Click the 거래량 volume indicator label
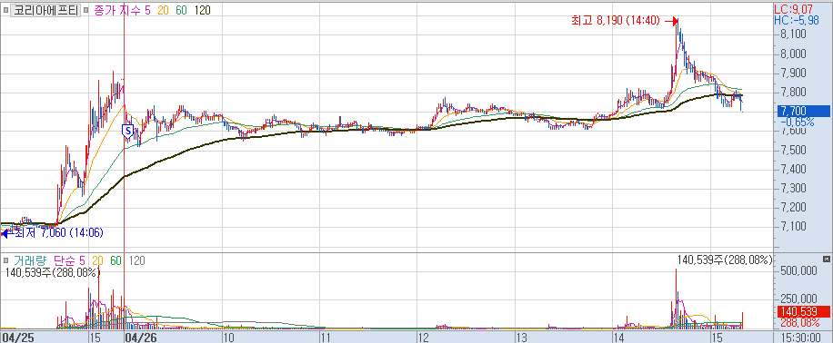The image size is (833, 343). click(30, 260)
